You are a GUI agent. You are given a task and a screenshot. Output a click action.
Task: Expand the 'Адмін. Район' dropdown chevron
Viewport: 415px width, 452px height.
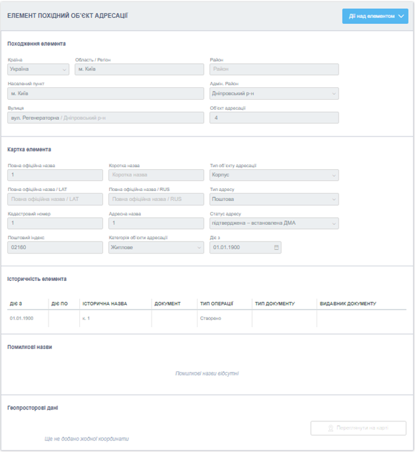click(333, 94)
